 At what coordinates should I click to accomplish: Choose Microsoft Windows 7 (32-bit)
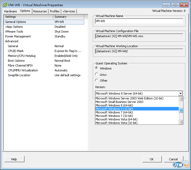[x=137, y=116]
